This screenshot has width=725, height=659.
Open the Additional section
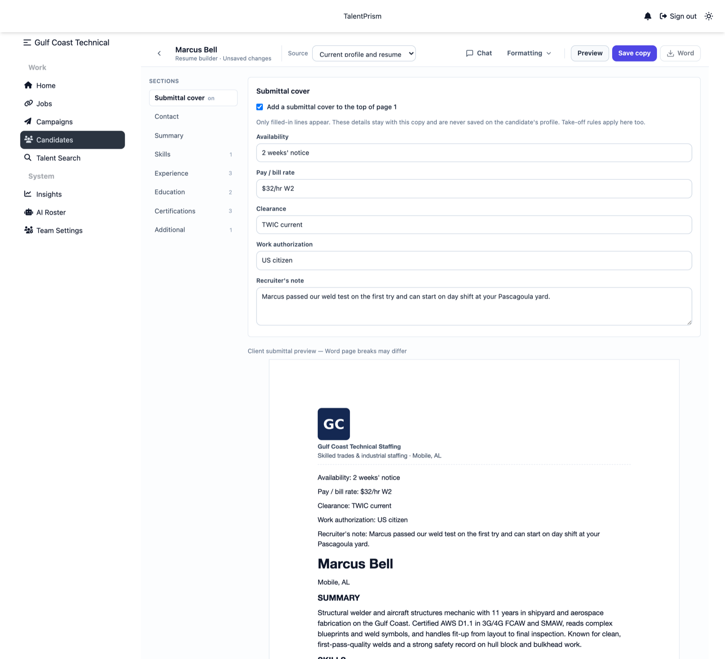[x=193, y=230]
